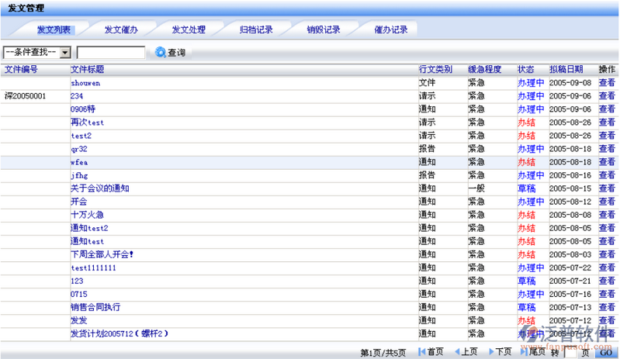Open the 条件查找 dropdown
Viewport: 620px width, 359px height.
point(65,53)
